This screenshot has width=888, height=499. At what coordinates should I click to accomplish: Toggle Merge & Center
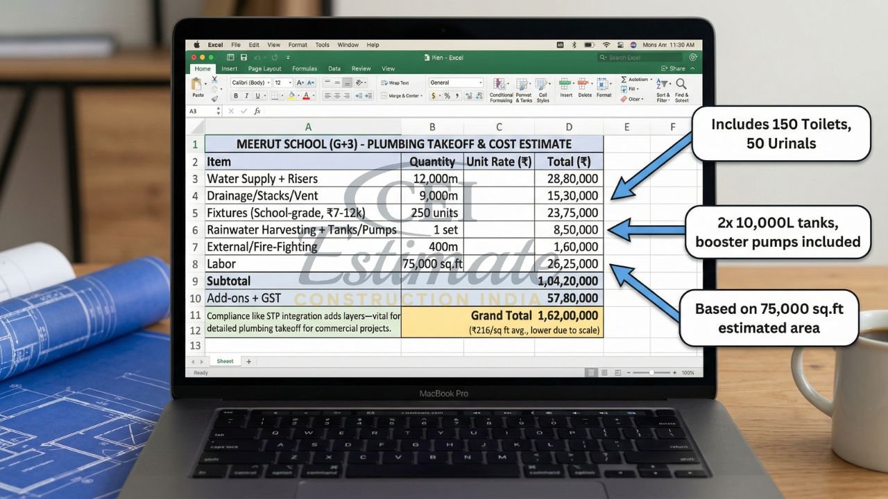pyautogui.click(x=401, y=96)
